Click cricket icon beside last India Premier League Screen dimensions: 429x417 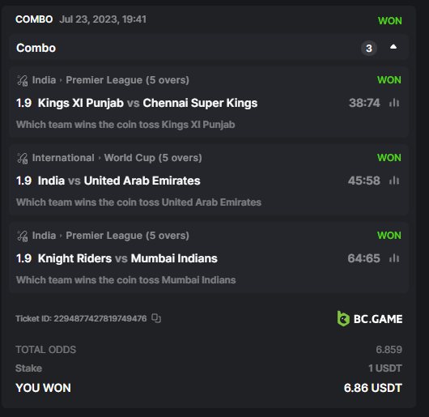click(x=23, y=236)
